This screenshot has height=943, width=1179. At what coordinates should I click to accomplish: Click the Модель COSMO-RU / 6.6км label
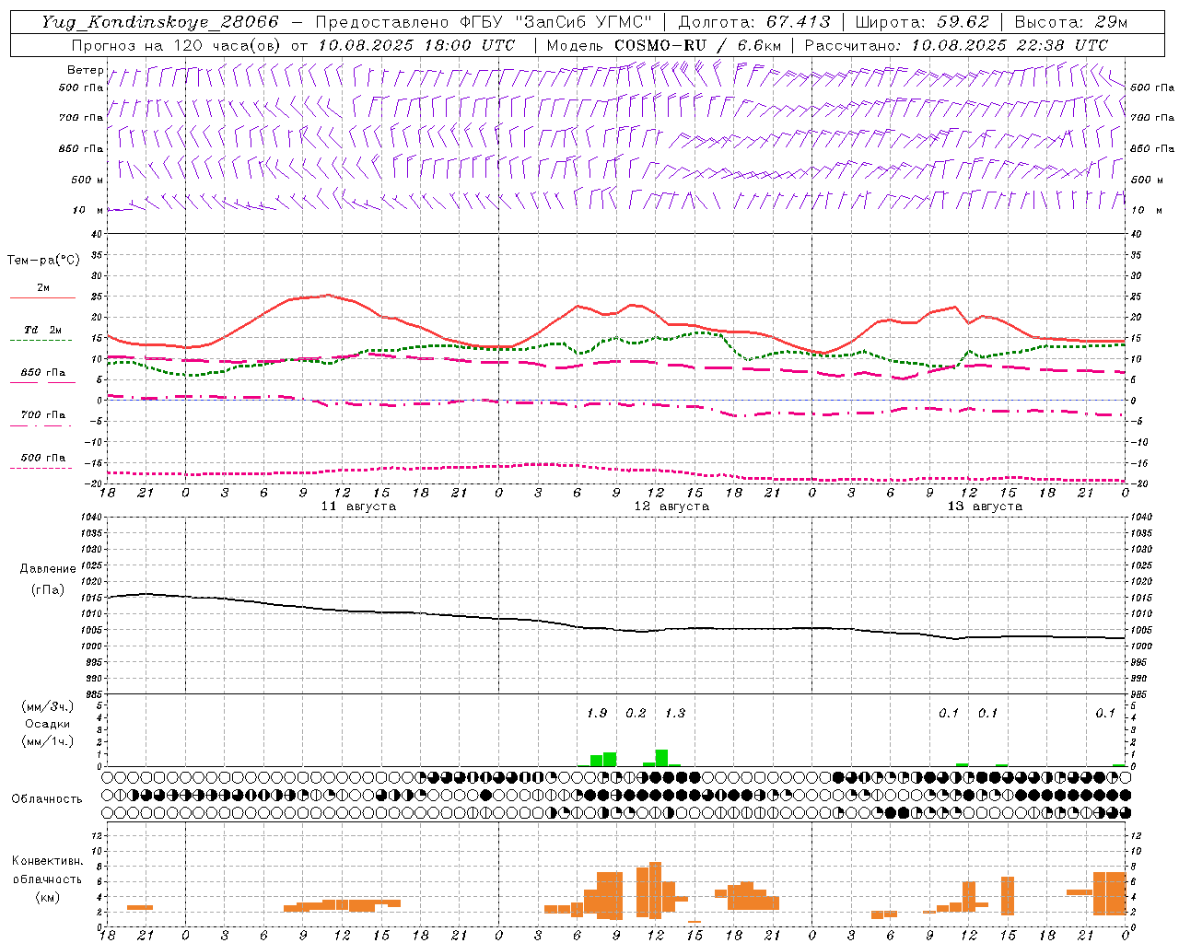[664, 45]
